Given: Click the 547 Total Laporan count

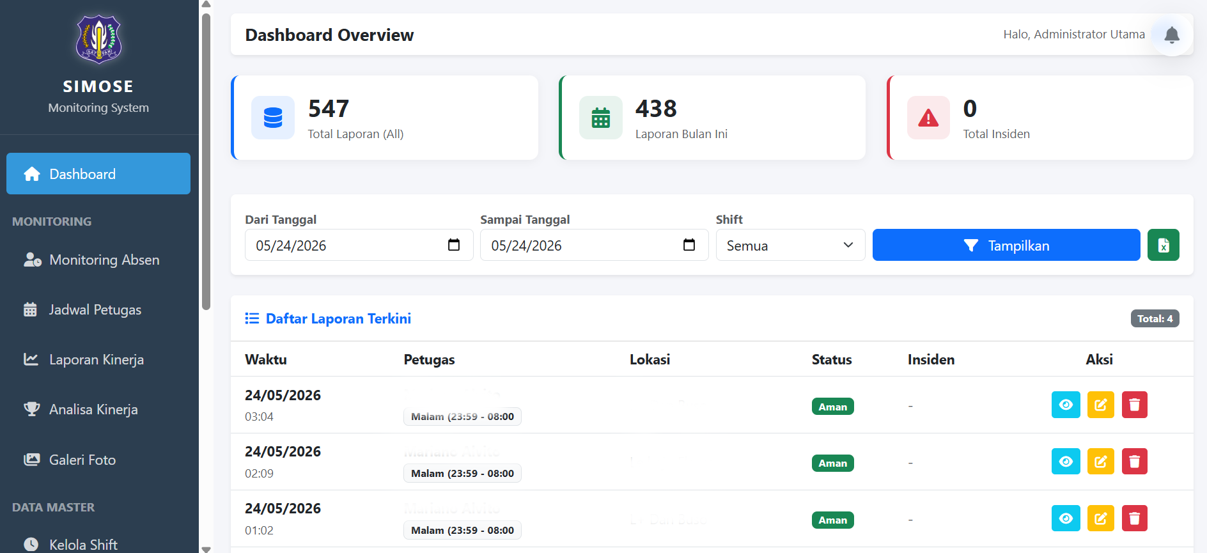Looking at the screenshot, I should point(329,109).
